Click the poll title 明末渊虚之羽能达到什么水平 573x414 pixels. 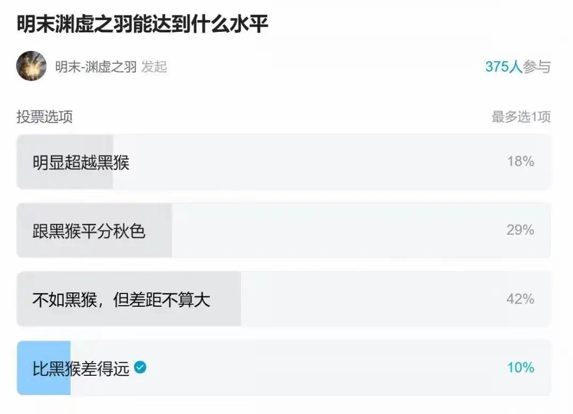pyautogui.click(x=142, y=25)
